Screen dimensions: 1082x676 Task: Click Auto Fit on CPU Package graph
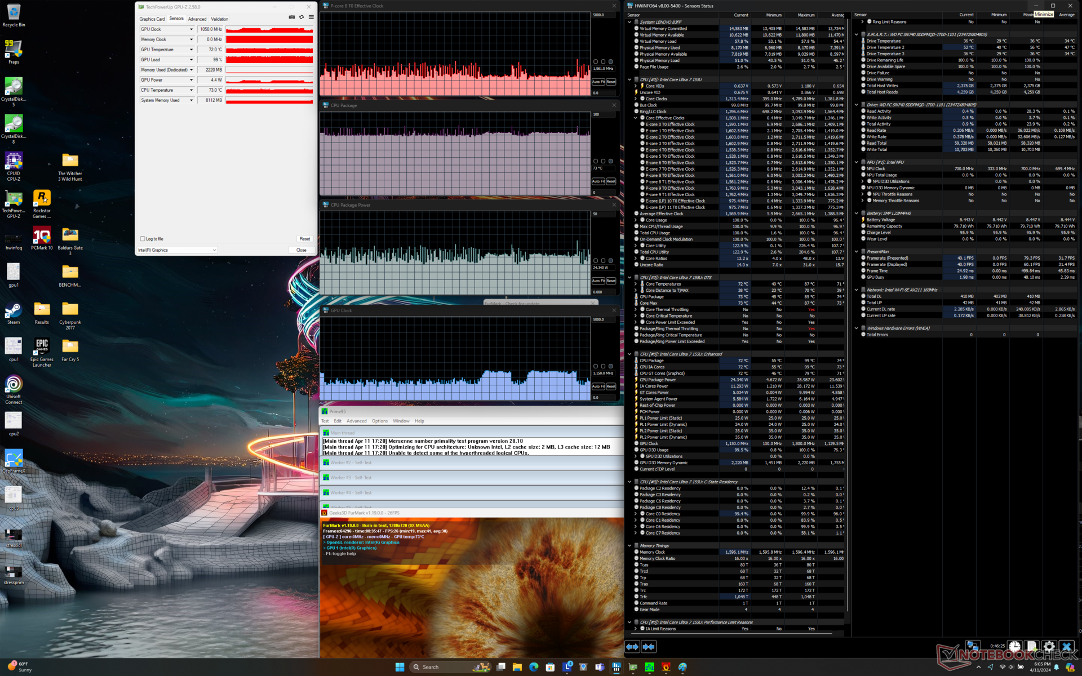click(x=598, y=181)
